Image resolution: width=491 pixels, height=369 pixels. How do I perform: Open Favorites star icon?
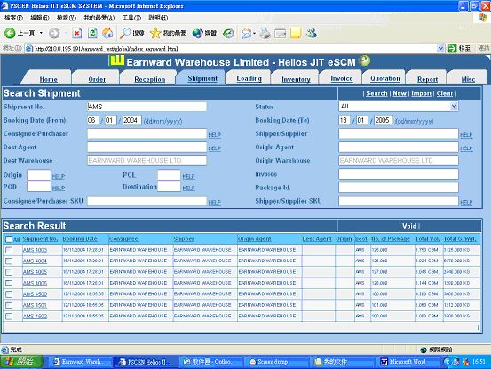pos(155,33)
